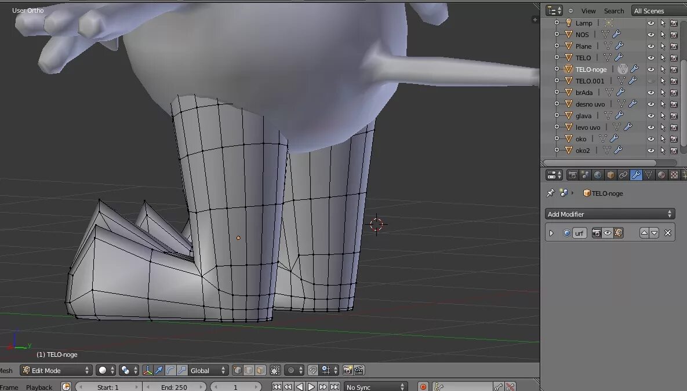This screenshot has height=391, width=687.
Task: Toggle limit selection to visible icon
Action: pyautogui.click(x=275, y=370)
